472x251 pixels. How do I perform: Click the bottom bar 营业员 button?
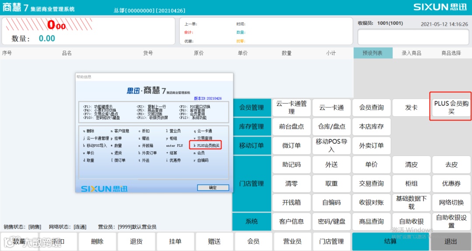tap(292, 241)
